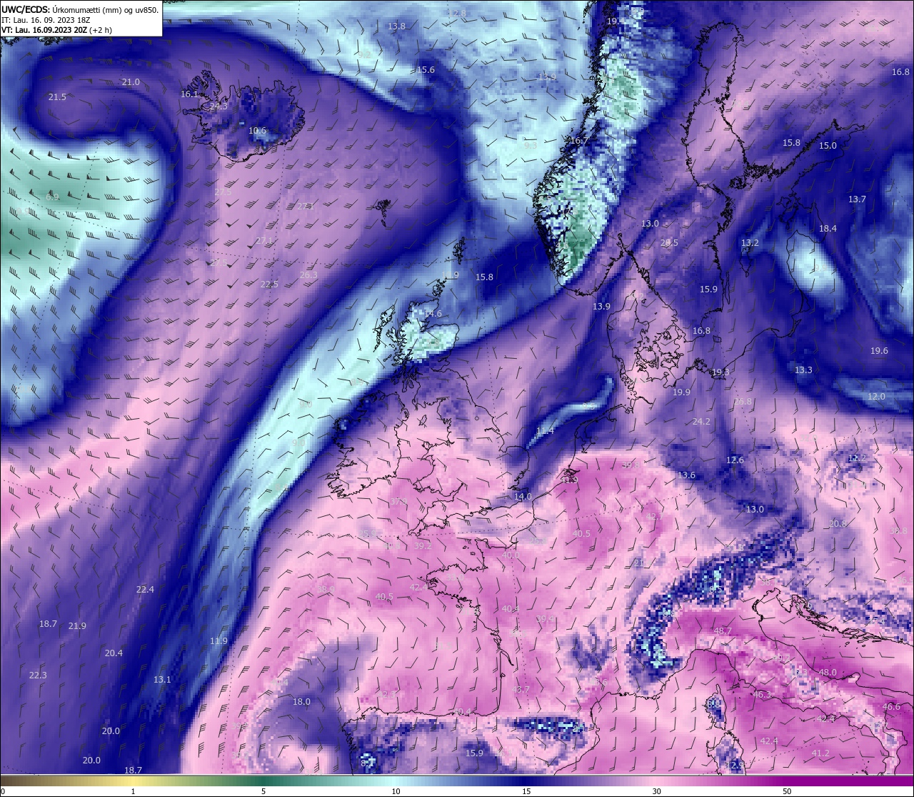This screenshot has height=797, width=914.
Task: Click the value 48.7 over the Mediterranean coast
Action: 723,631
